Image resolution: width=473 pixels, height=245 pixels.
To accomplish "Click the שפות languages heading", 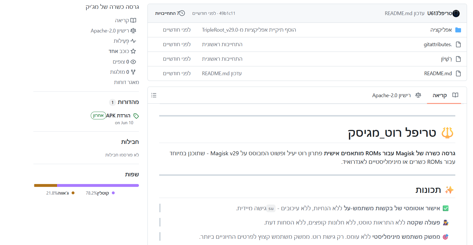I will click(132, 174).
